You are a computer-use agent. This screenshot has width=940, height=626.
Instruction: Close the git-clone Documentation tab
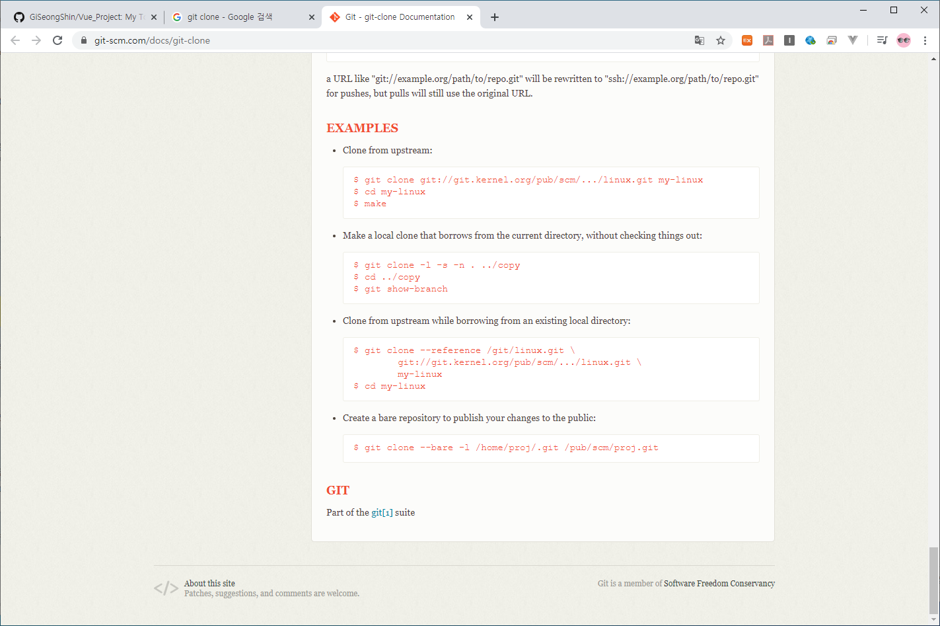coord(470,17)
